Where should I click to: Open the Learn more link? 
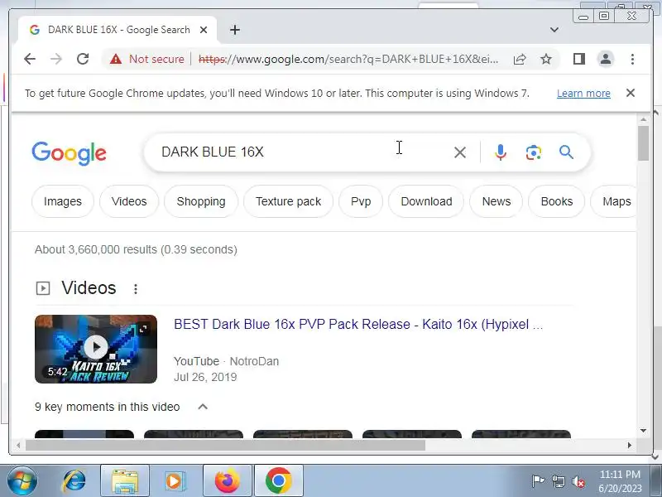coord(583,94)
